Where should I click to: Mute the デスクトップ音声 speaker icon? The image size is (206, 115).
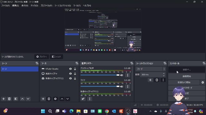122,75
